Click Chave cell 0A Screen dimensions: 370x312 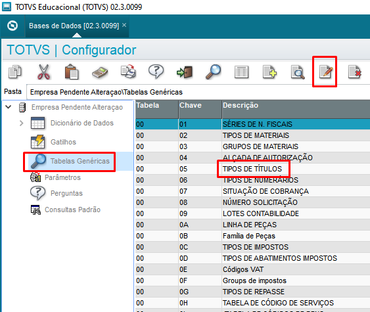(200, 225)
